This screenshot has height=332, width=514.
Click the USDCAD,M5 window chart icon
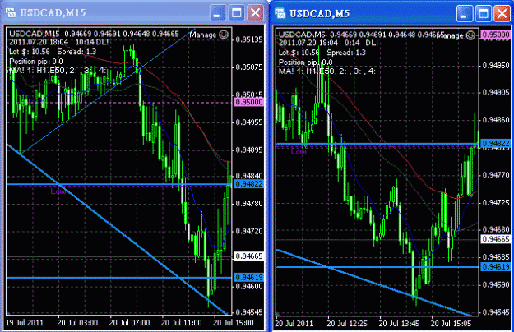point(280,13)
